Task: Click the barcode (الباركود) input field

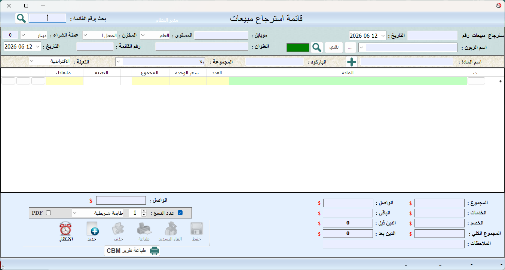Action: (274, 62)
